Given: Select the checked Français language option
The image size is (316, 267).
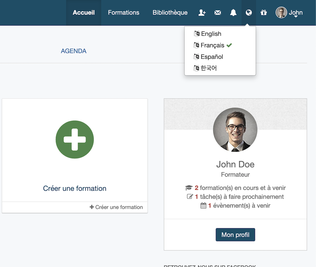Looking at the screenshot, I should point(212,45).
